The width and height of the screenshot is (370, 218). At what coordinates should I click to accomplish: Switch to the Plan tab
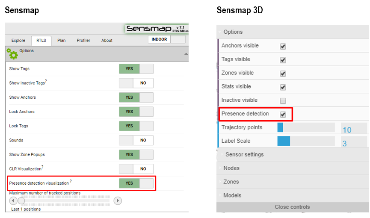pos(61,41)
